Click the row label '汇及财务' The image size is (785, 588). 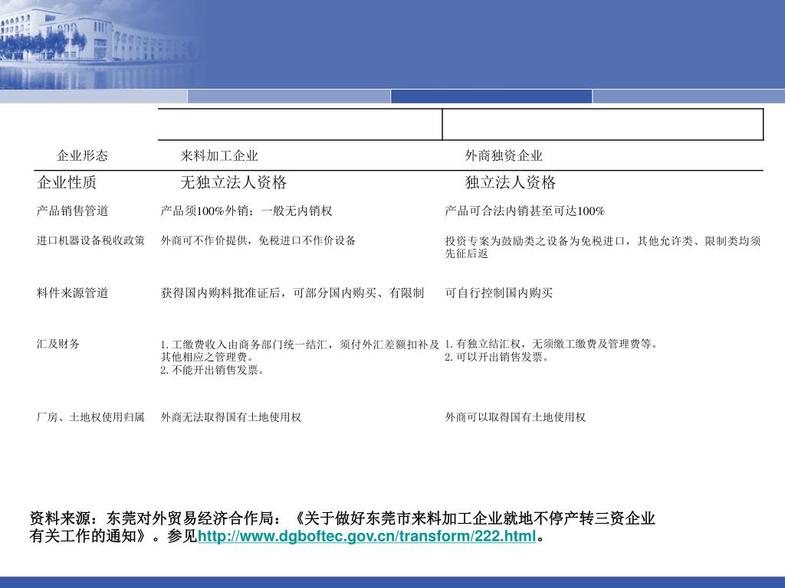pyautogui.click(x=58, y=344)
